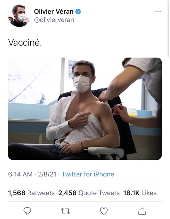Viewport: 170px width, 219px height.
Task: Open the @olivierveran handle
Action: (54, 20)
